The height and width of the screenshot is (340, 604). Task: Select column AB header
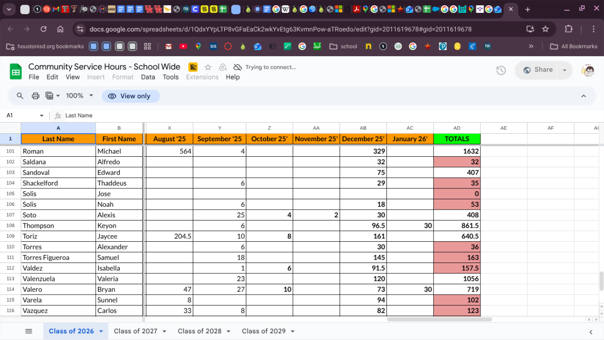tap(363, 128)
